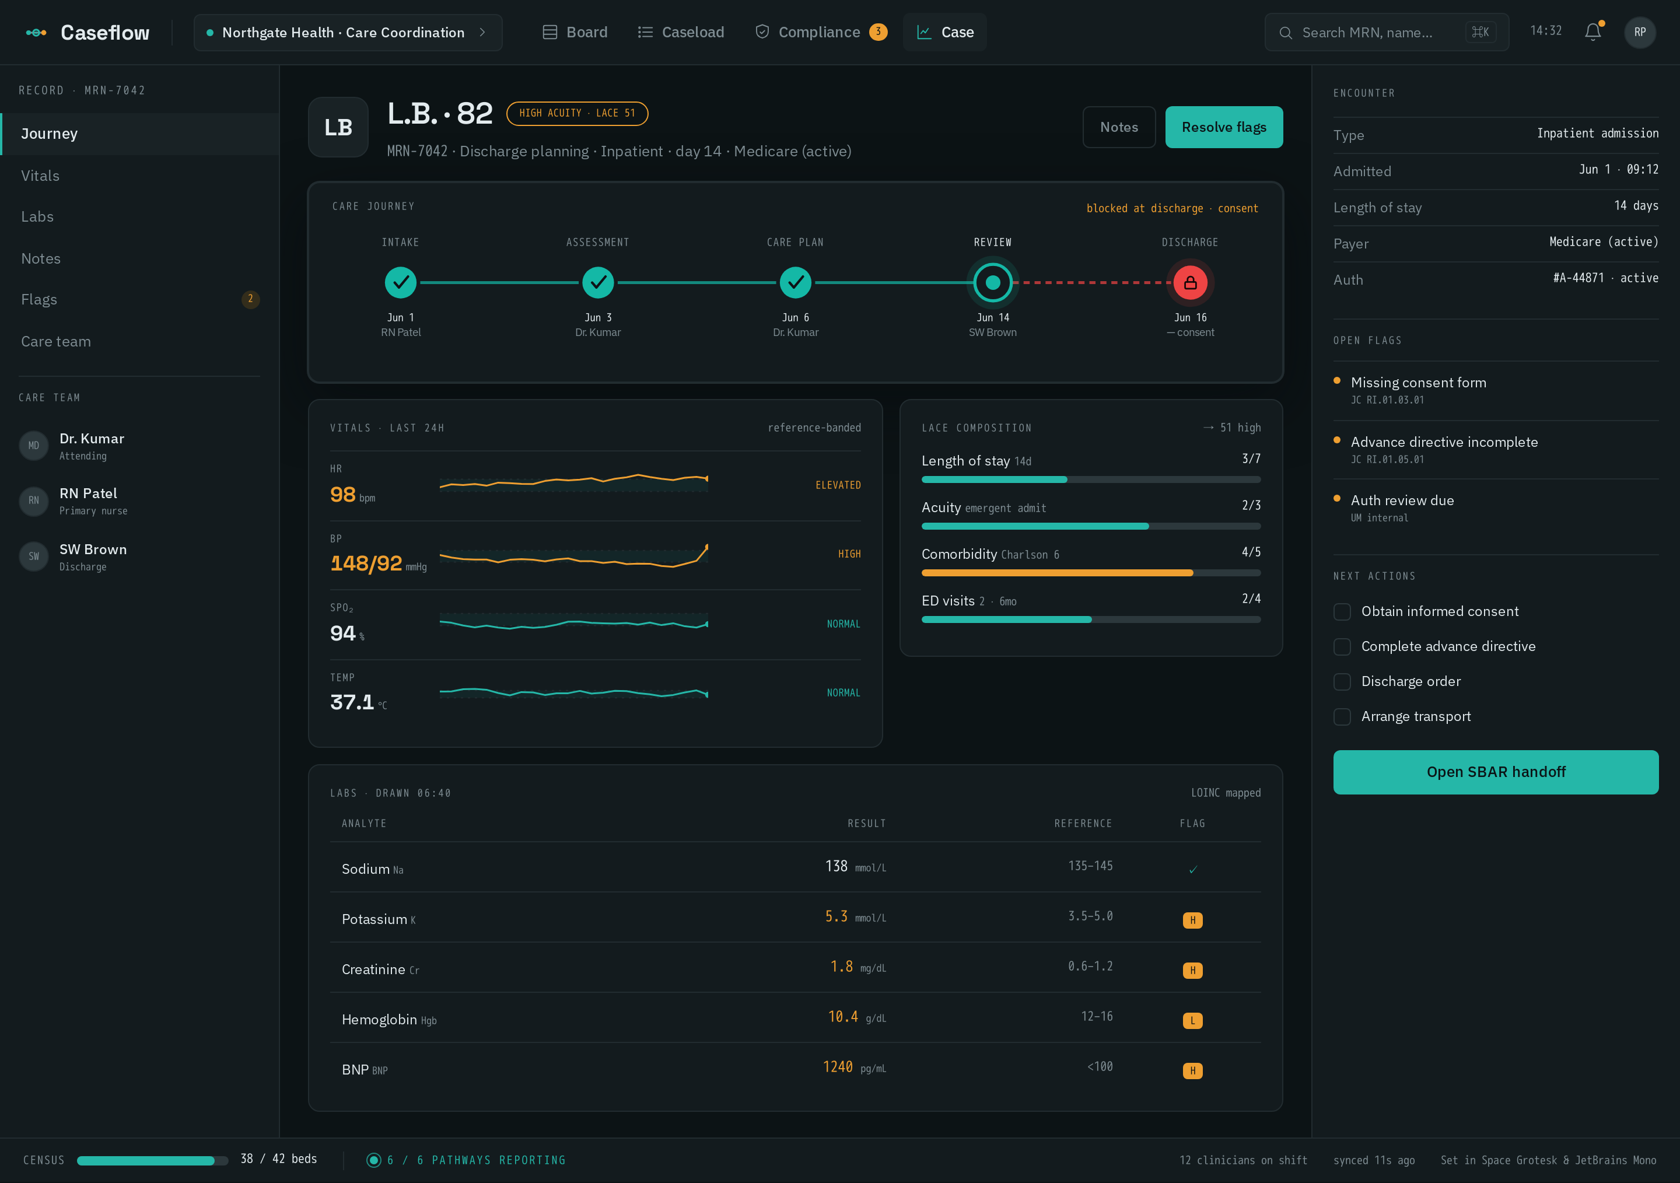Screen dimensions: 1680x1183
Task: Open the Advance directive incomplete flag
Action: coord(1496,450)
